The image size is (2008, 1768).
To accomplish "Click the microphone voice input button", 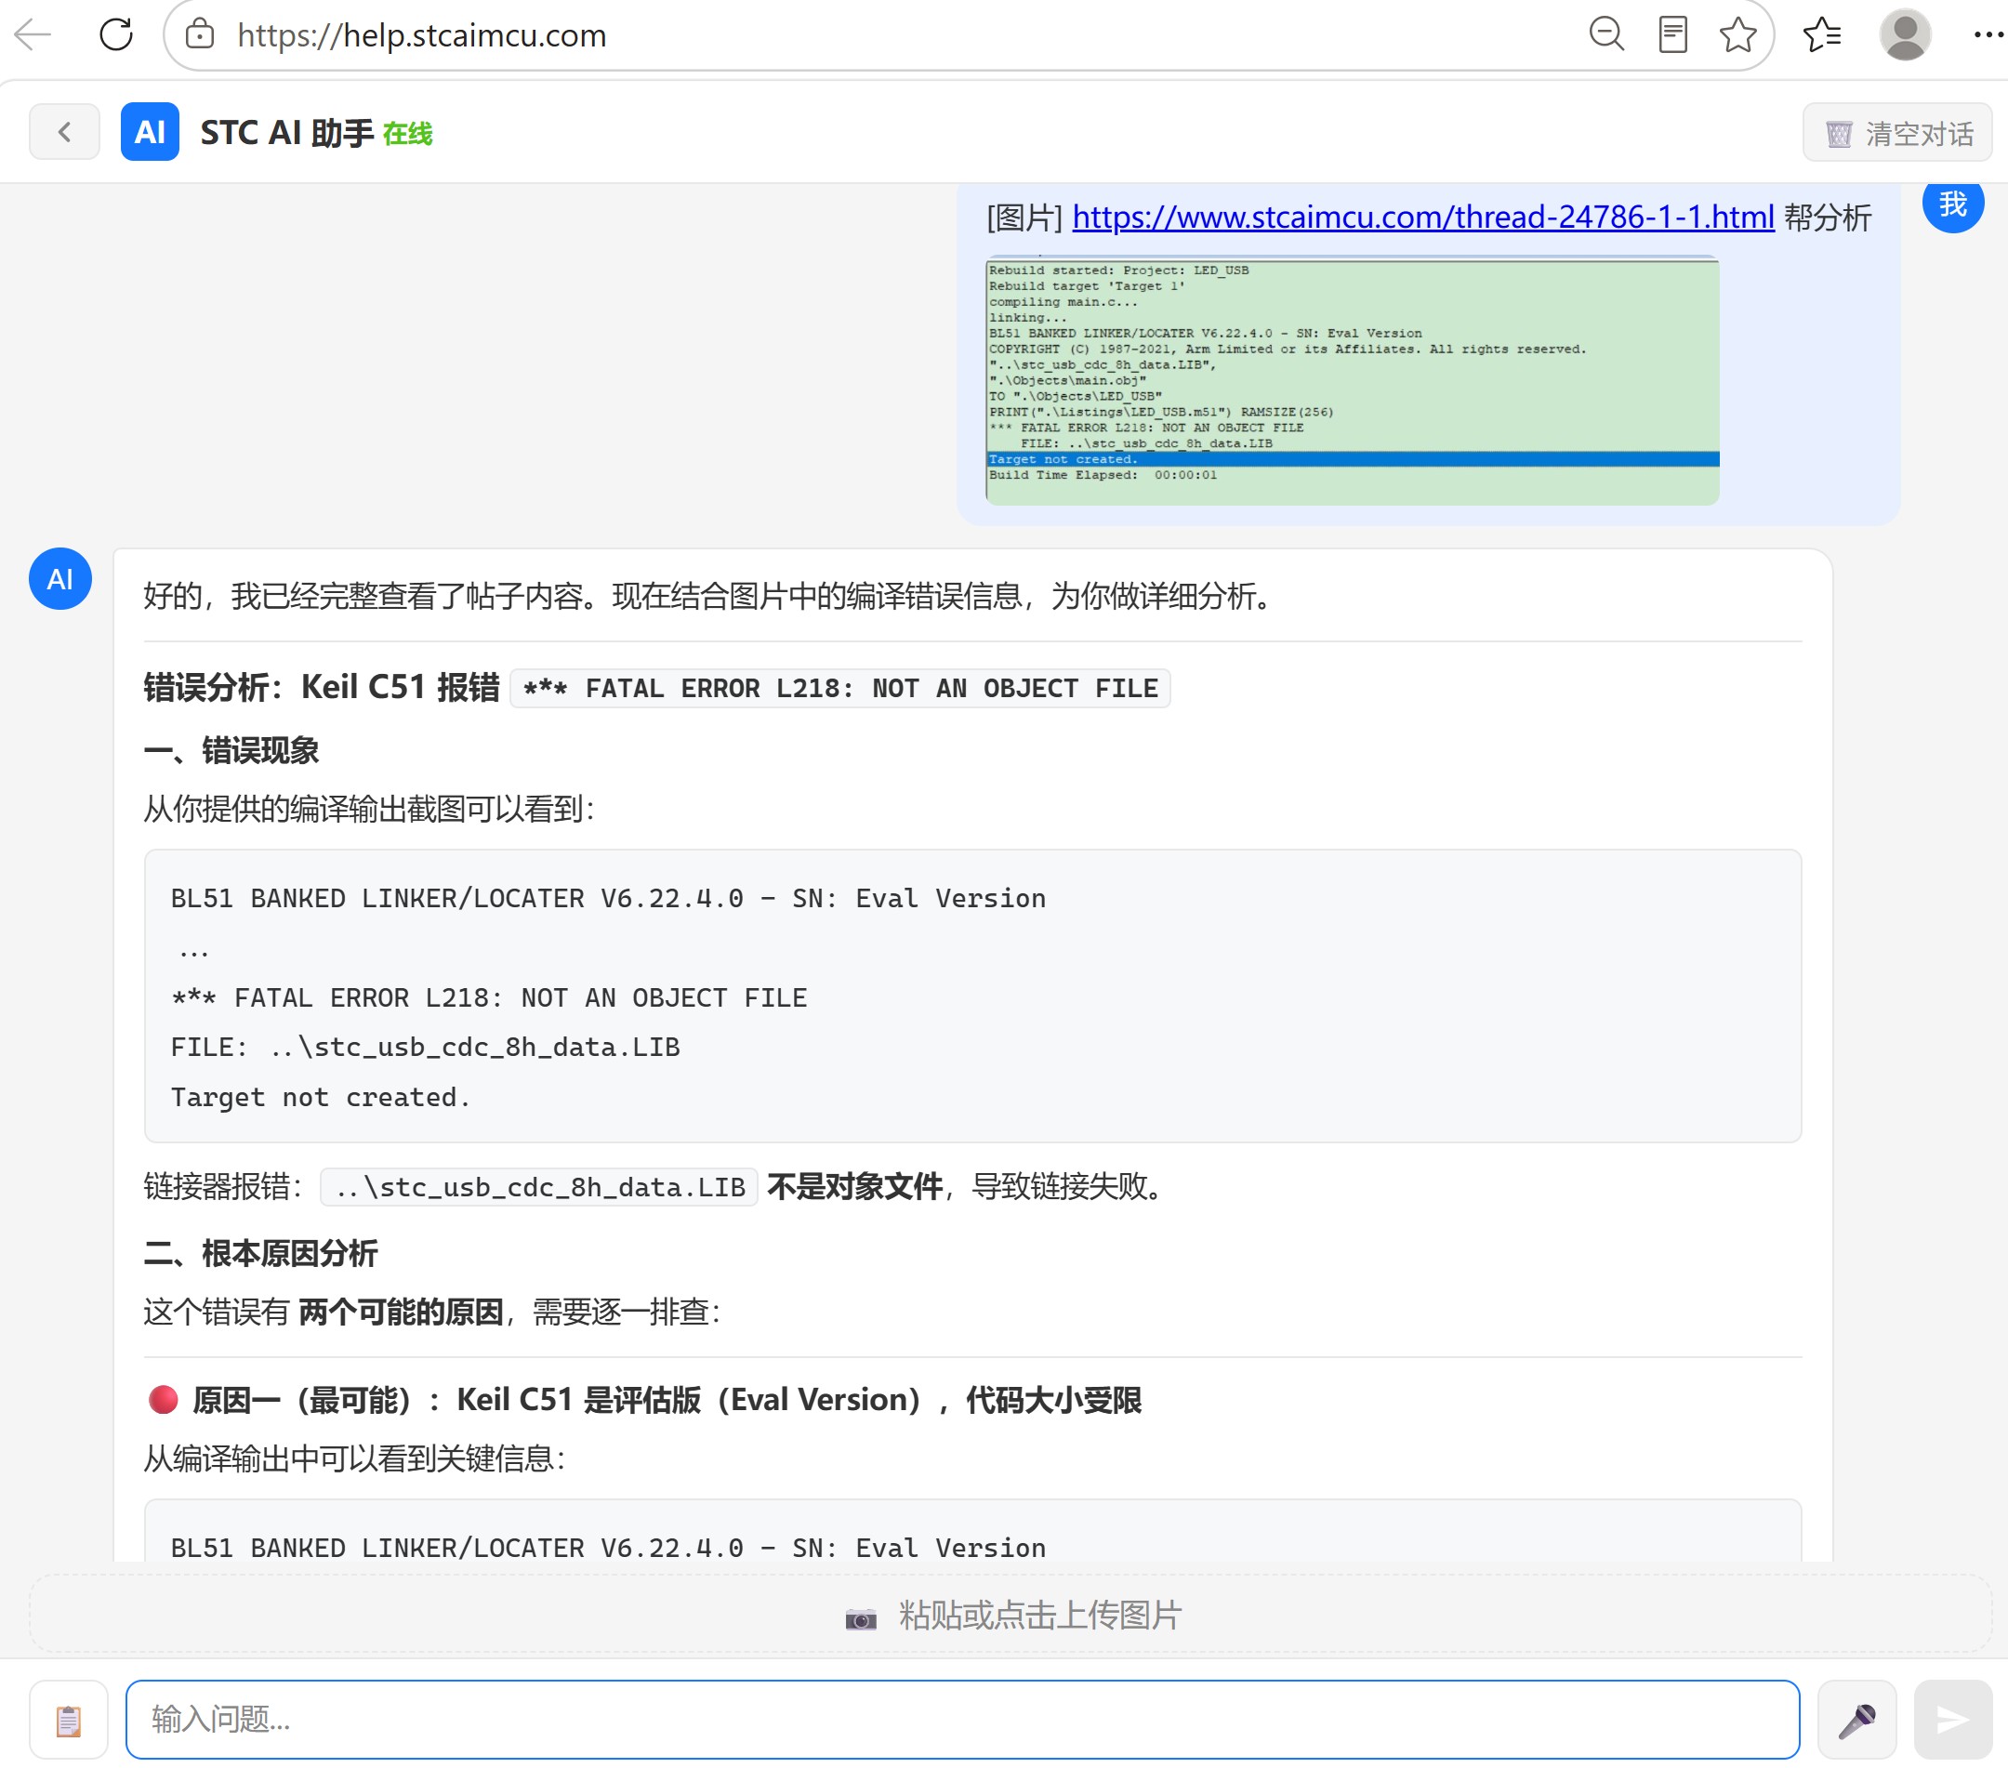I will click(1856, 1720).
